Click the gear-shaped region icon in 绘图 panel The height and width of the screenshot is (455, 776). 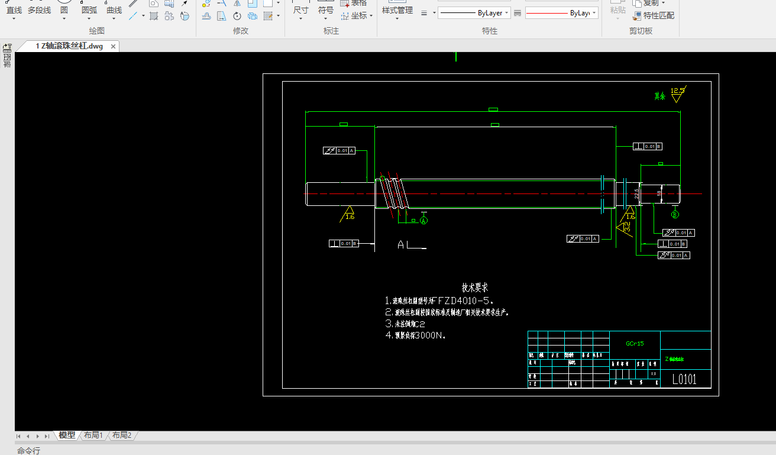click(169, 16)
